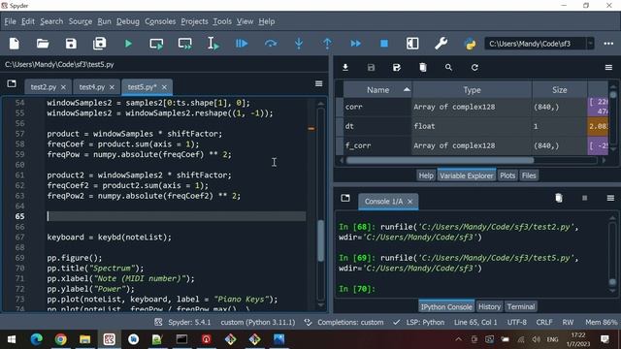Image resolution: width=621 pixels, height=349 pixels.
Task: Open the Source menu
Action: [x=81, y=21]
